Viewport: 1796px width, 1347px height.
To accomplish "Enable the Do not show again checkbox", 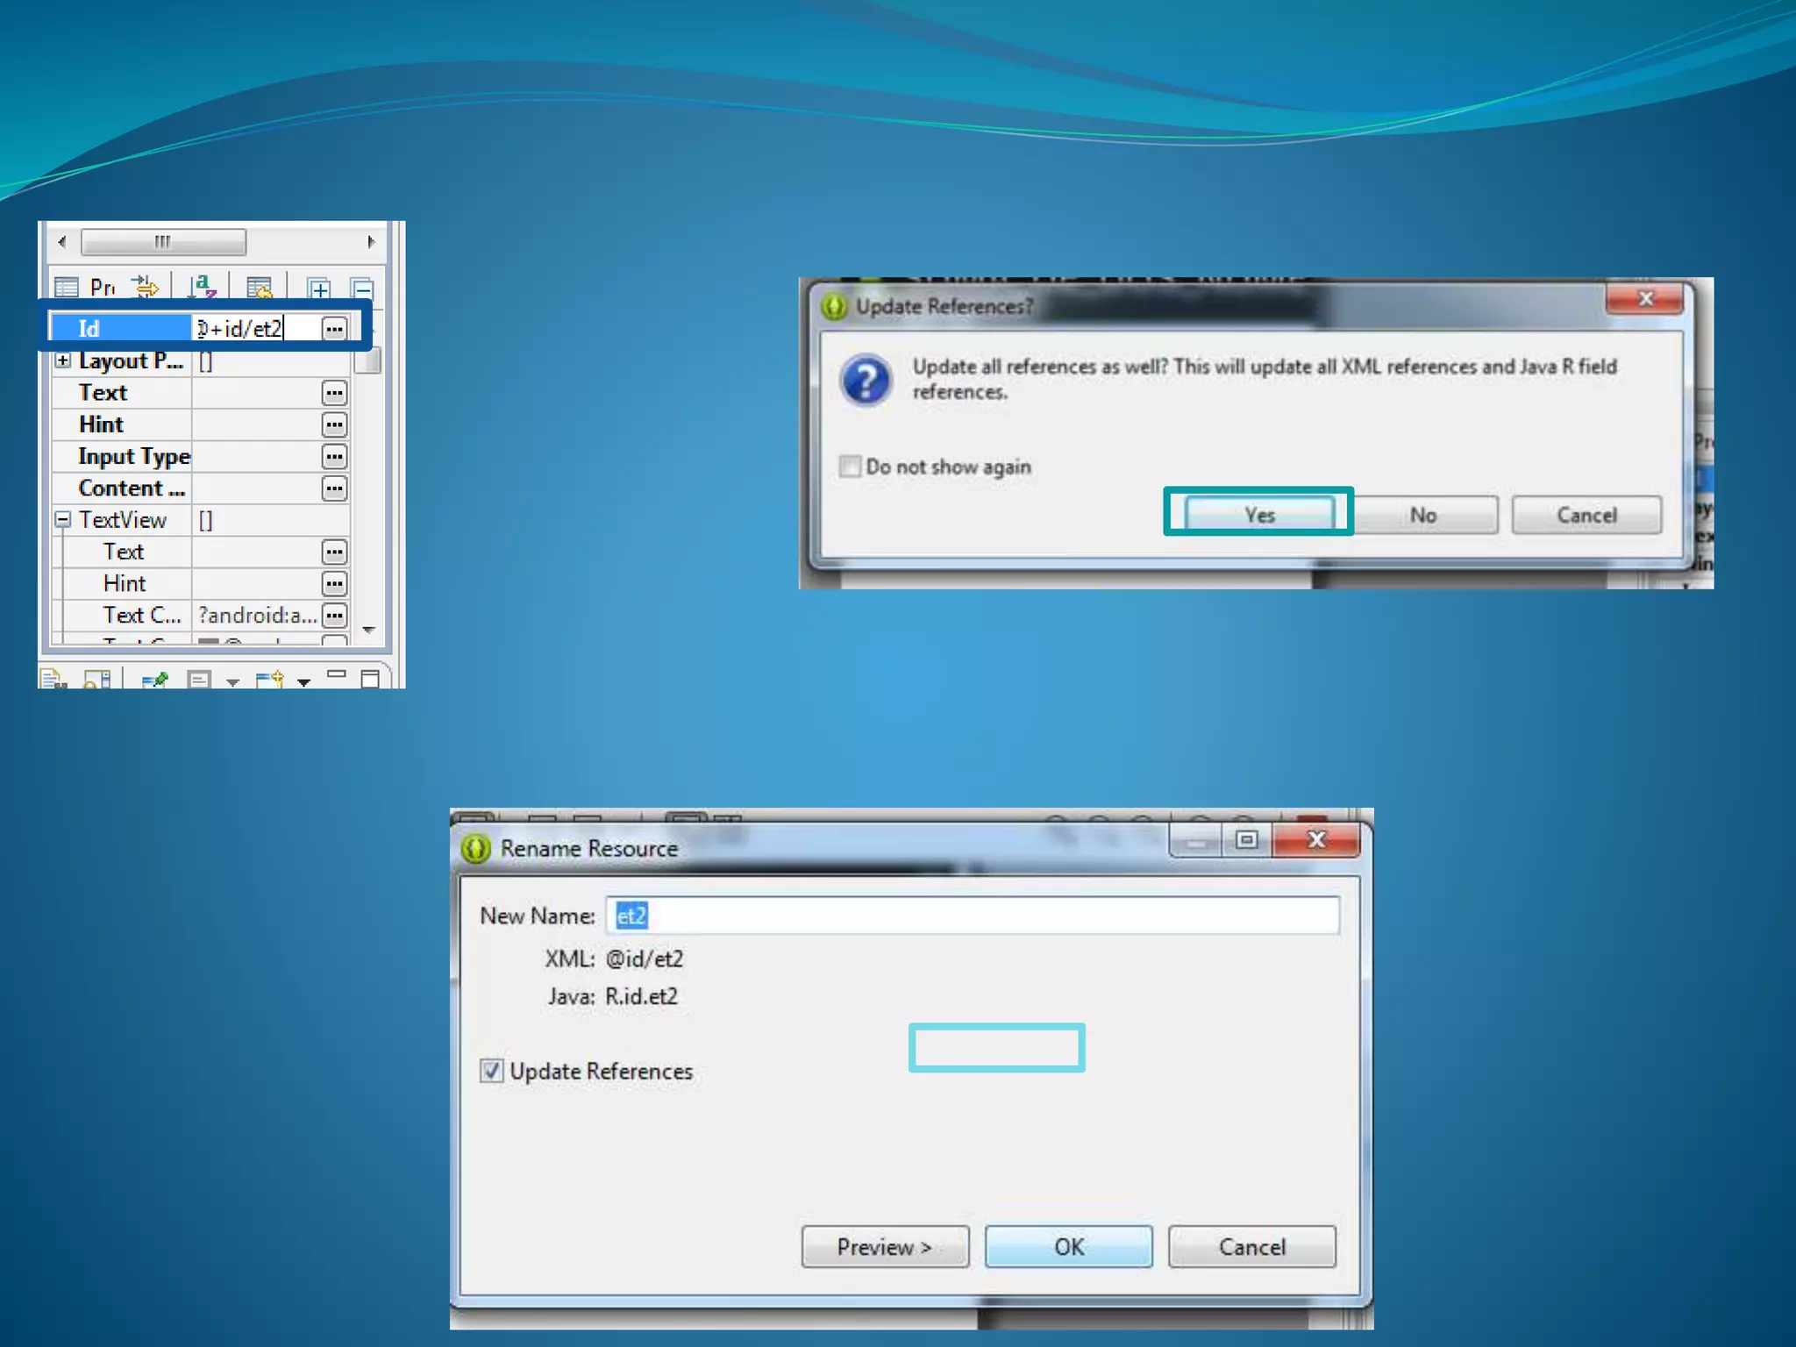I will (x=850, y=467).
